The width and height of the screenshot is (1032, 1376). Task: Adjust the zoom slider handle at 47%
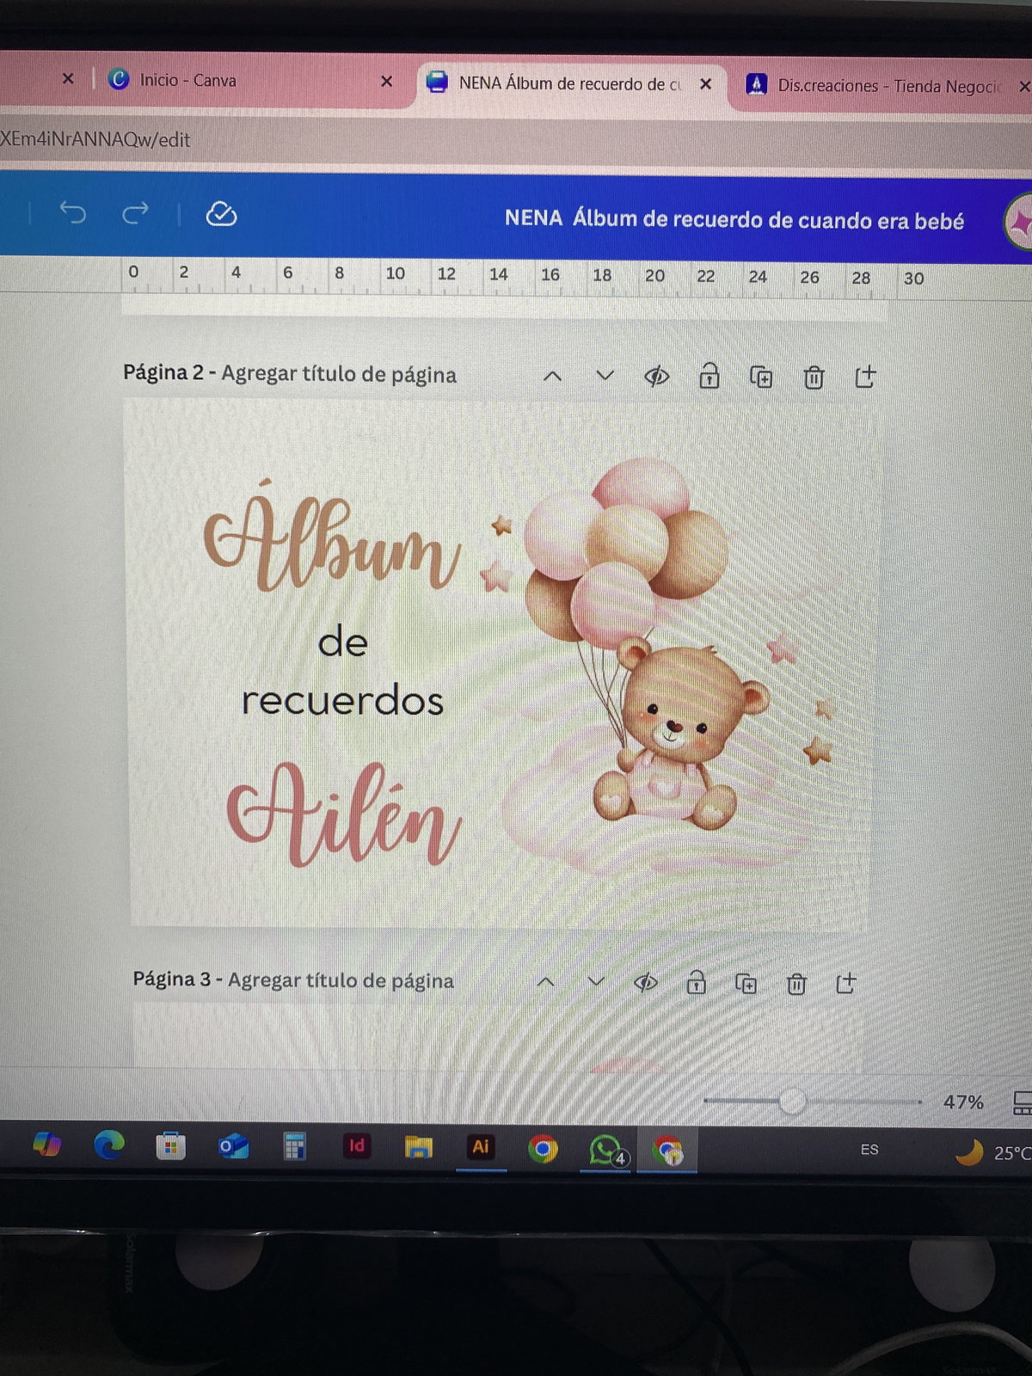click(792, 1101)
